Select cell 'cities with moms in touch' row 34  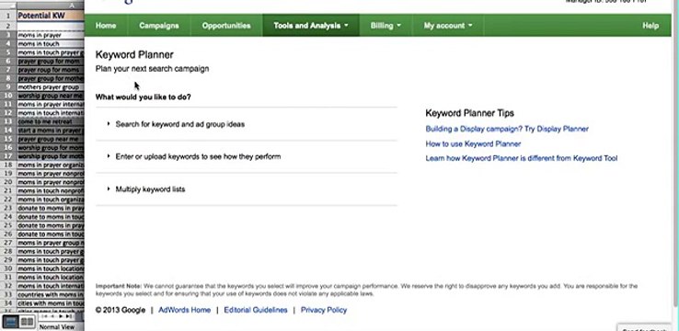[51, 303]
